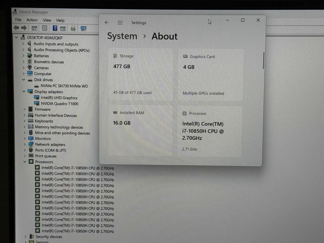Viewport: 324px width, 243px height.
Task: Expand Memory technology devices
Action: tap(24, 127)
